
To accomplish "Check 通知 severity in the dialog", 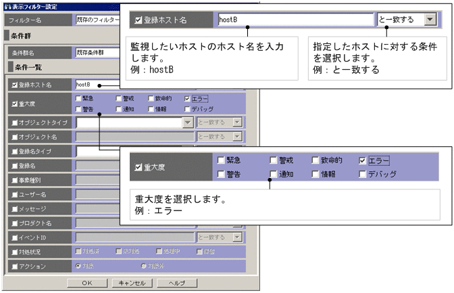I will (x=118, y=109).
